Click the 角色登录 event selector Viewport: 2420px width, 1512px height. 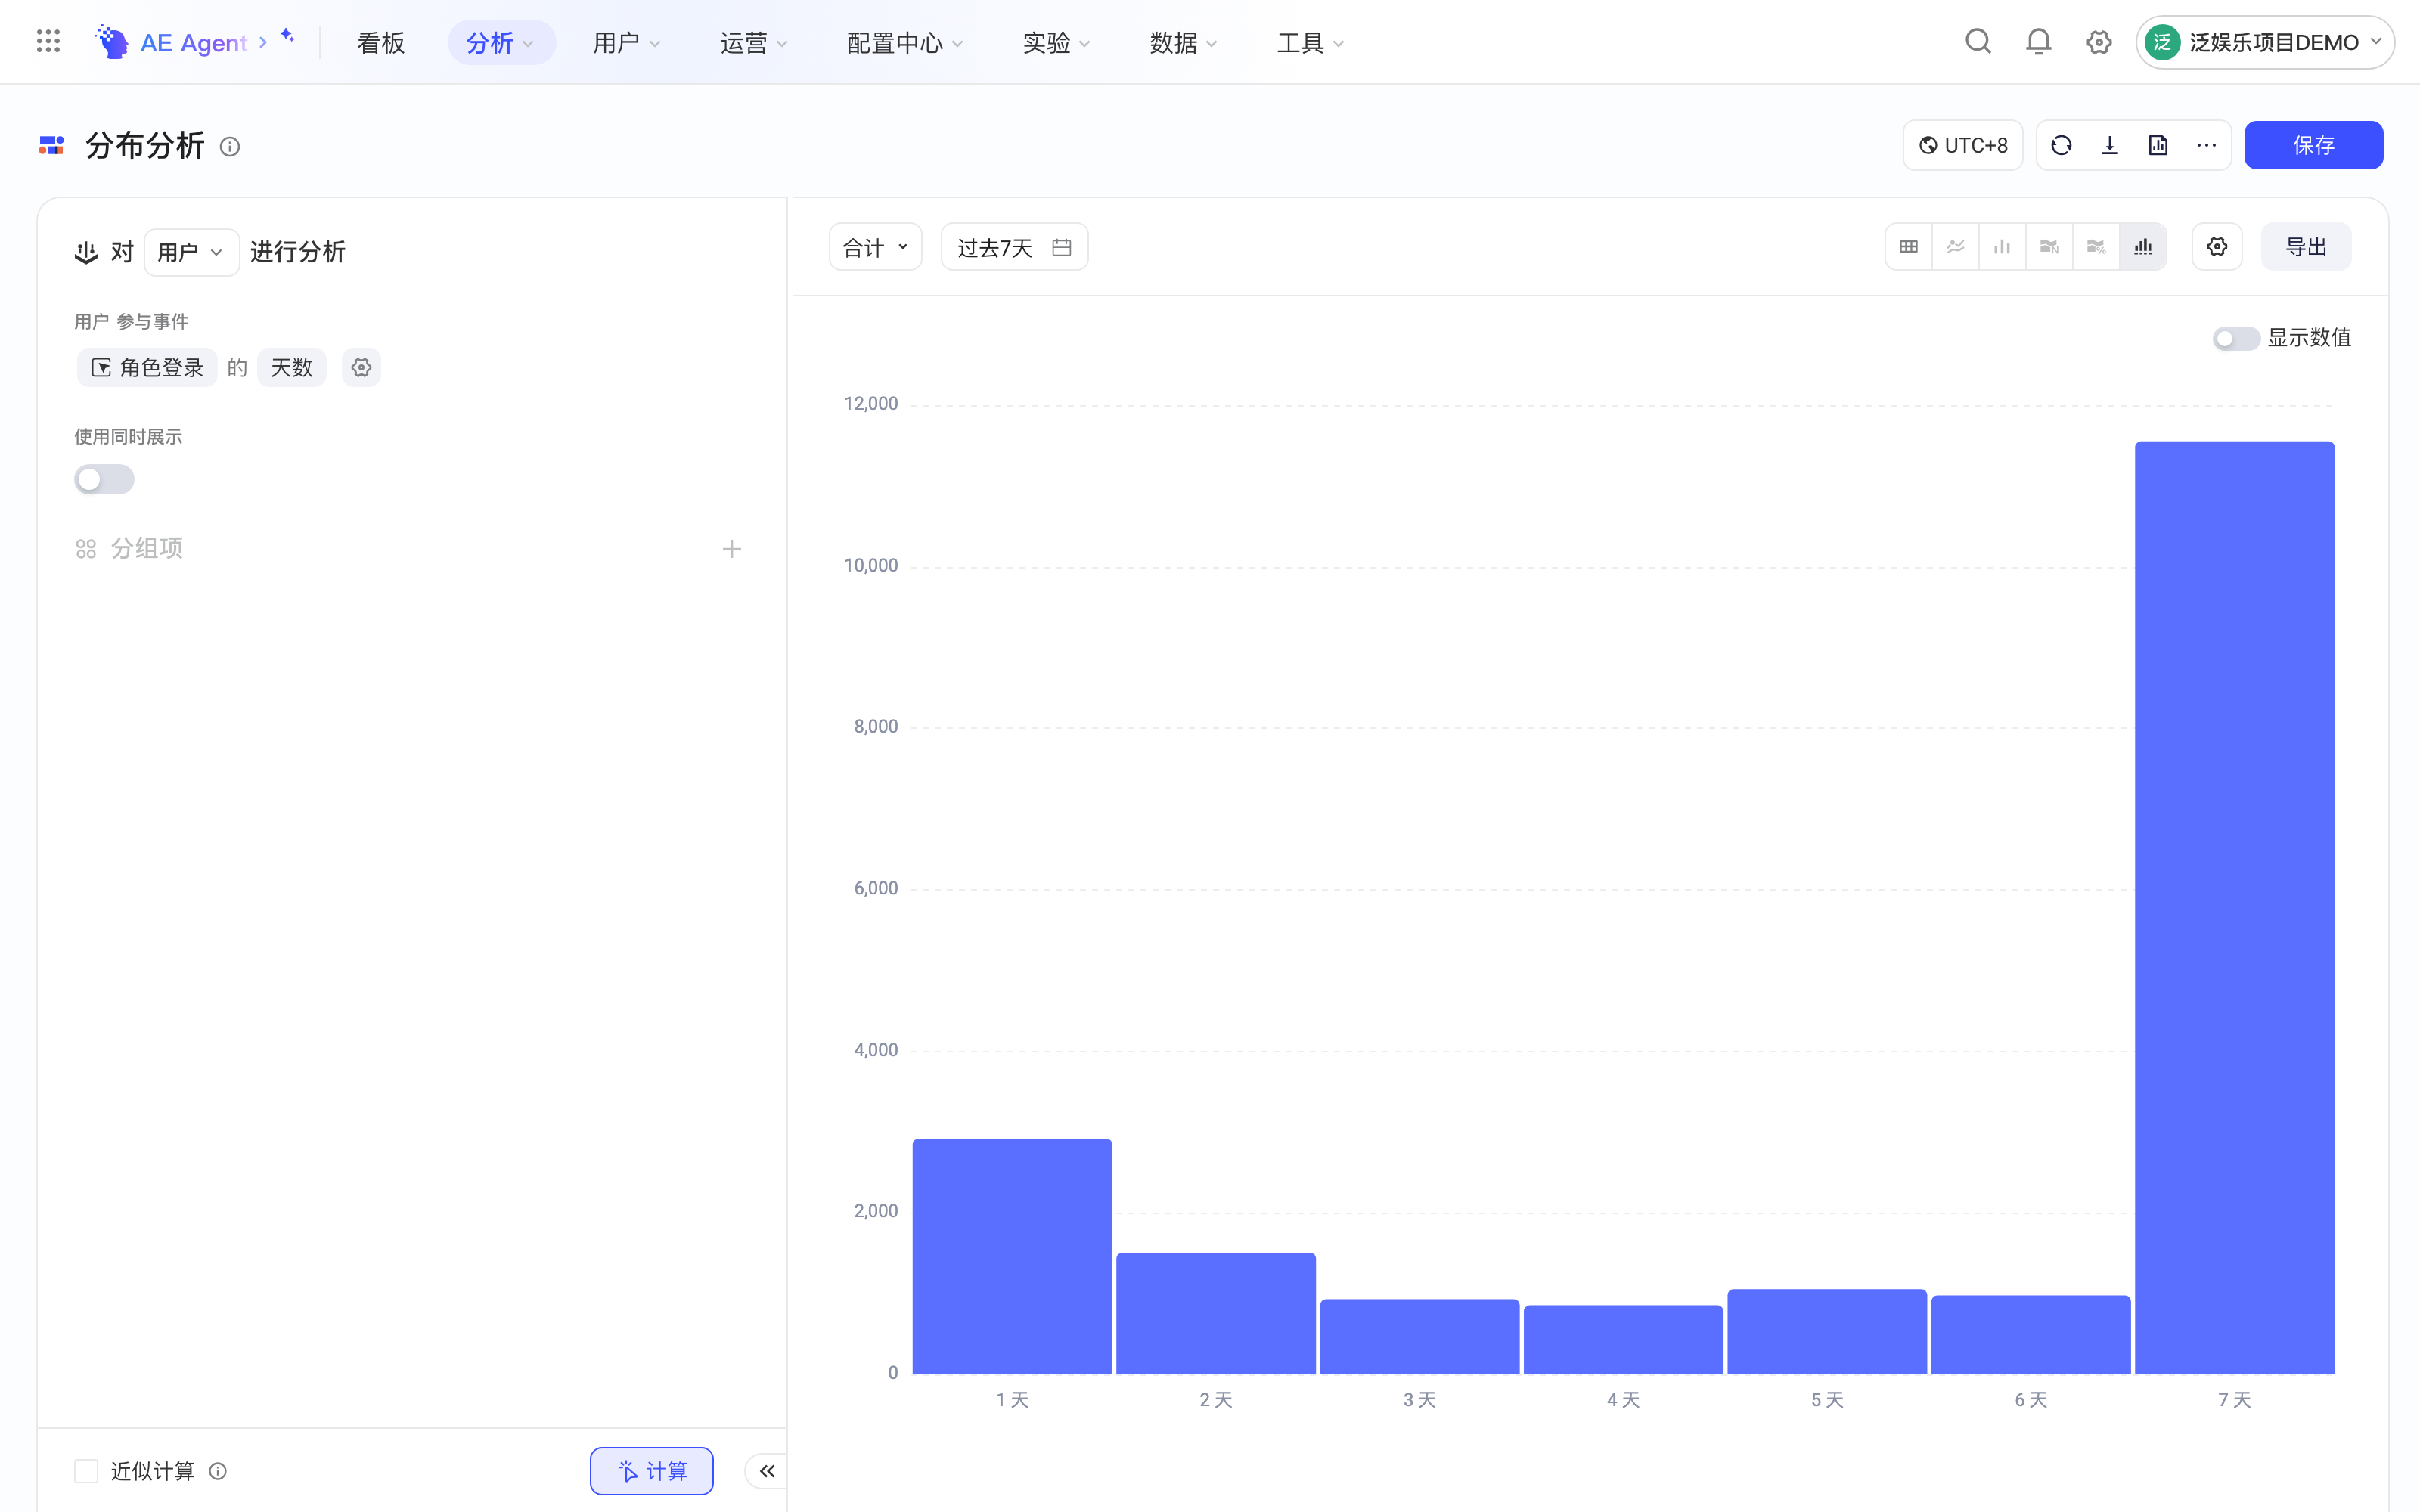coord(147,368)
